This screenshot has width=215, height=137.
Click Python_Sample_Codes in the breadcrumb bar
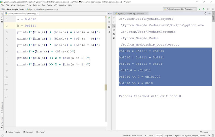14,9
